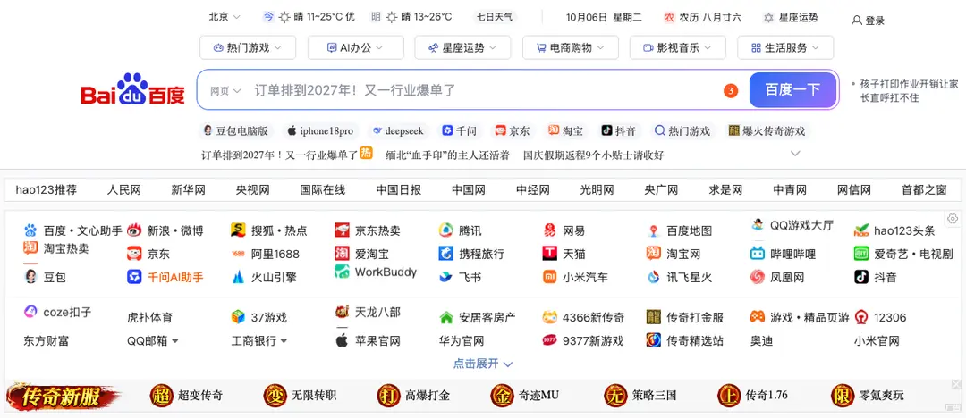Click the Baidu Maps pin icon
The height and width of the screenshot is (418, 966).
(x=654, y=230)
